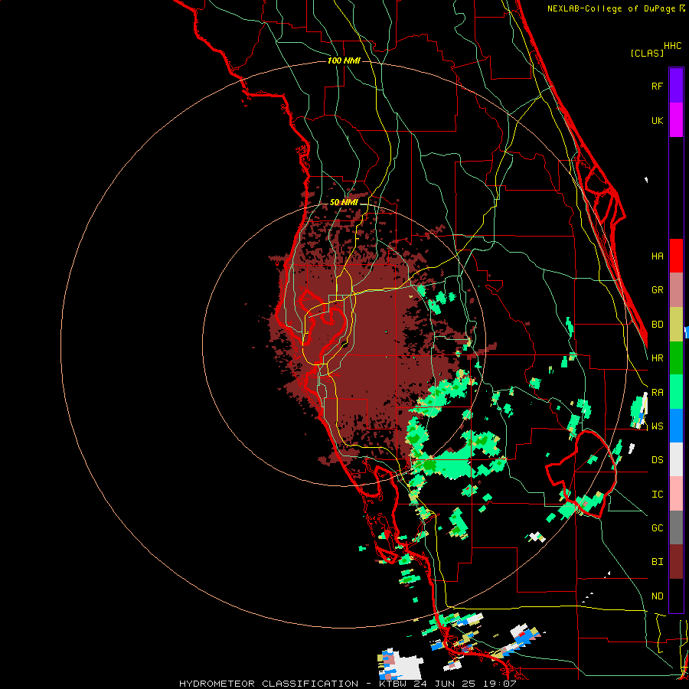The height and width of the screenshot is (689, 689).
Task: Choose the GC gray legend swatch
Action: point(676,527)
